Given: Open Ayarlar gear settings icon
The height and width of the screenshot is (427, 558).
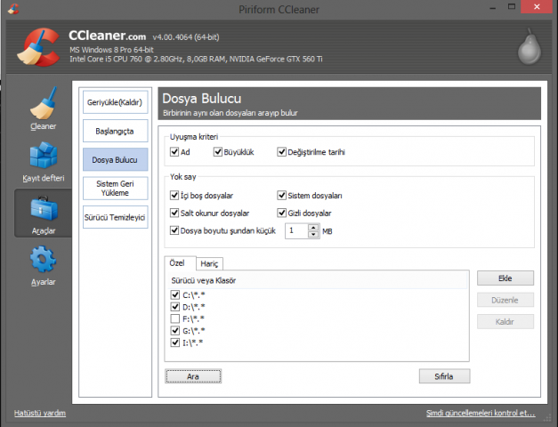Looking at the screenshot, I should [x=43, y=260].
